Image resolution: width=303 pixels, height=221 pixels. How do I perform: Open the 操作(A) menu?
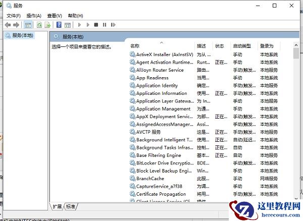pyautogui.click(x=34, y=16)
